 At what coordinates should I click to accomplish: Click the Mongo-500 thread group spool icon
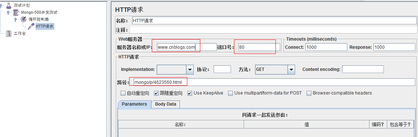coord(16,12)
